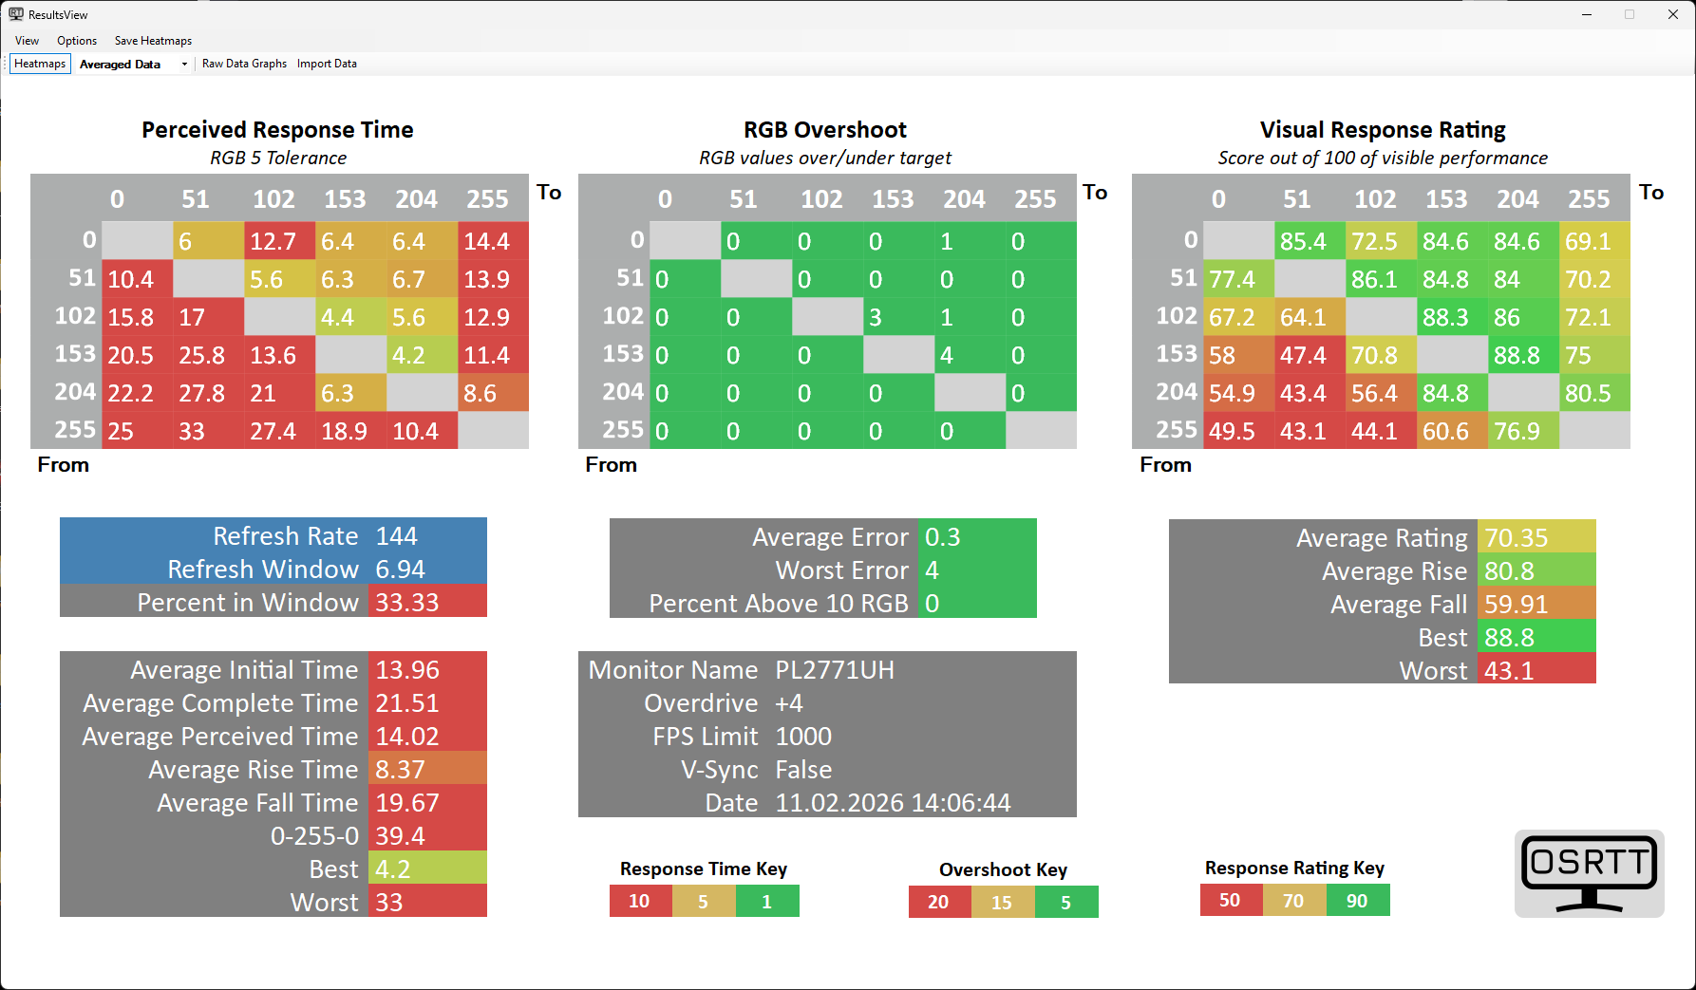Open the Averaged Data dropdown arrow

(184, 65)
